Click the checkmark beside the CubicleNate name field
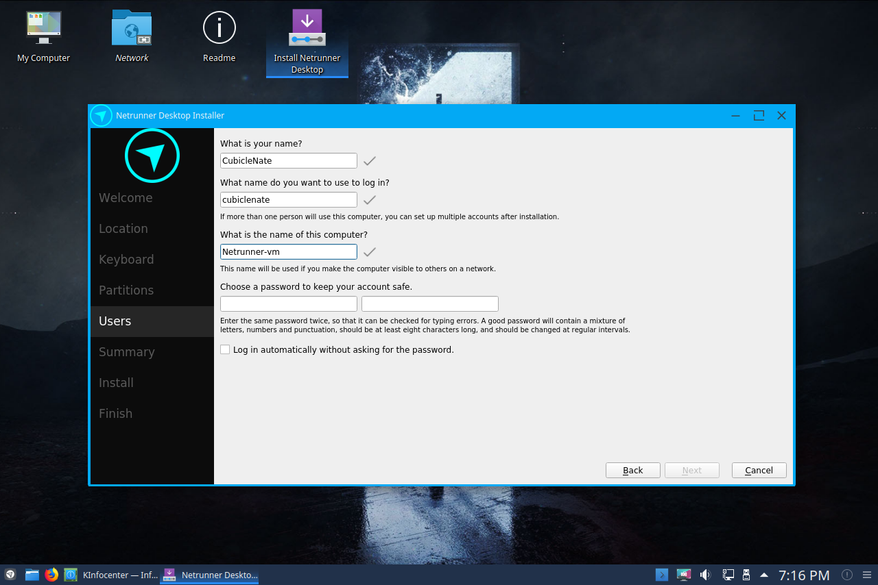Image resolution: width=878 pixels, height=585 pixels. [x=370, y=161]
